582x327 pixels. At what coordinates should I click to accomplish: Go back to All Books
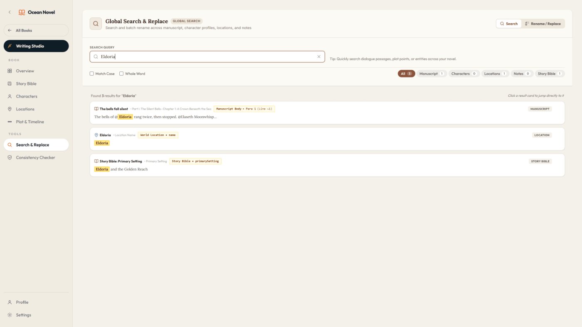click(x=36, y=30)
